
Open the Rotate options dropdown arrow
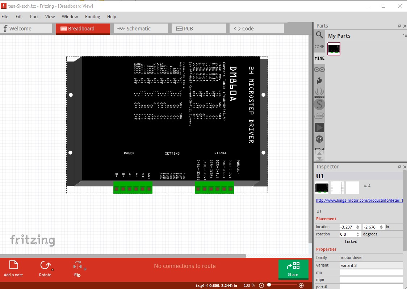click(x=53, y=270)
